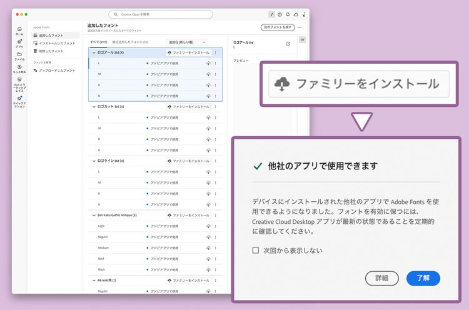469x310 pixels.
Task: Click the 別のフォントを探す button
Action: [278, 27]
